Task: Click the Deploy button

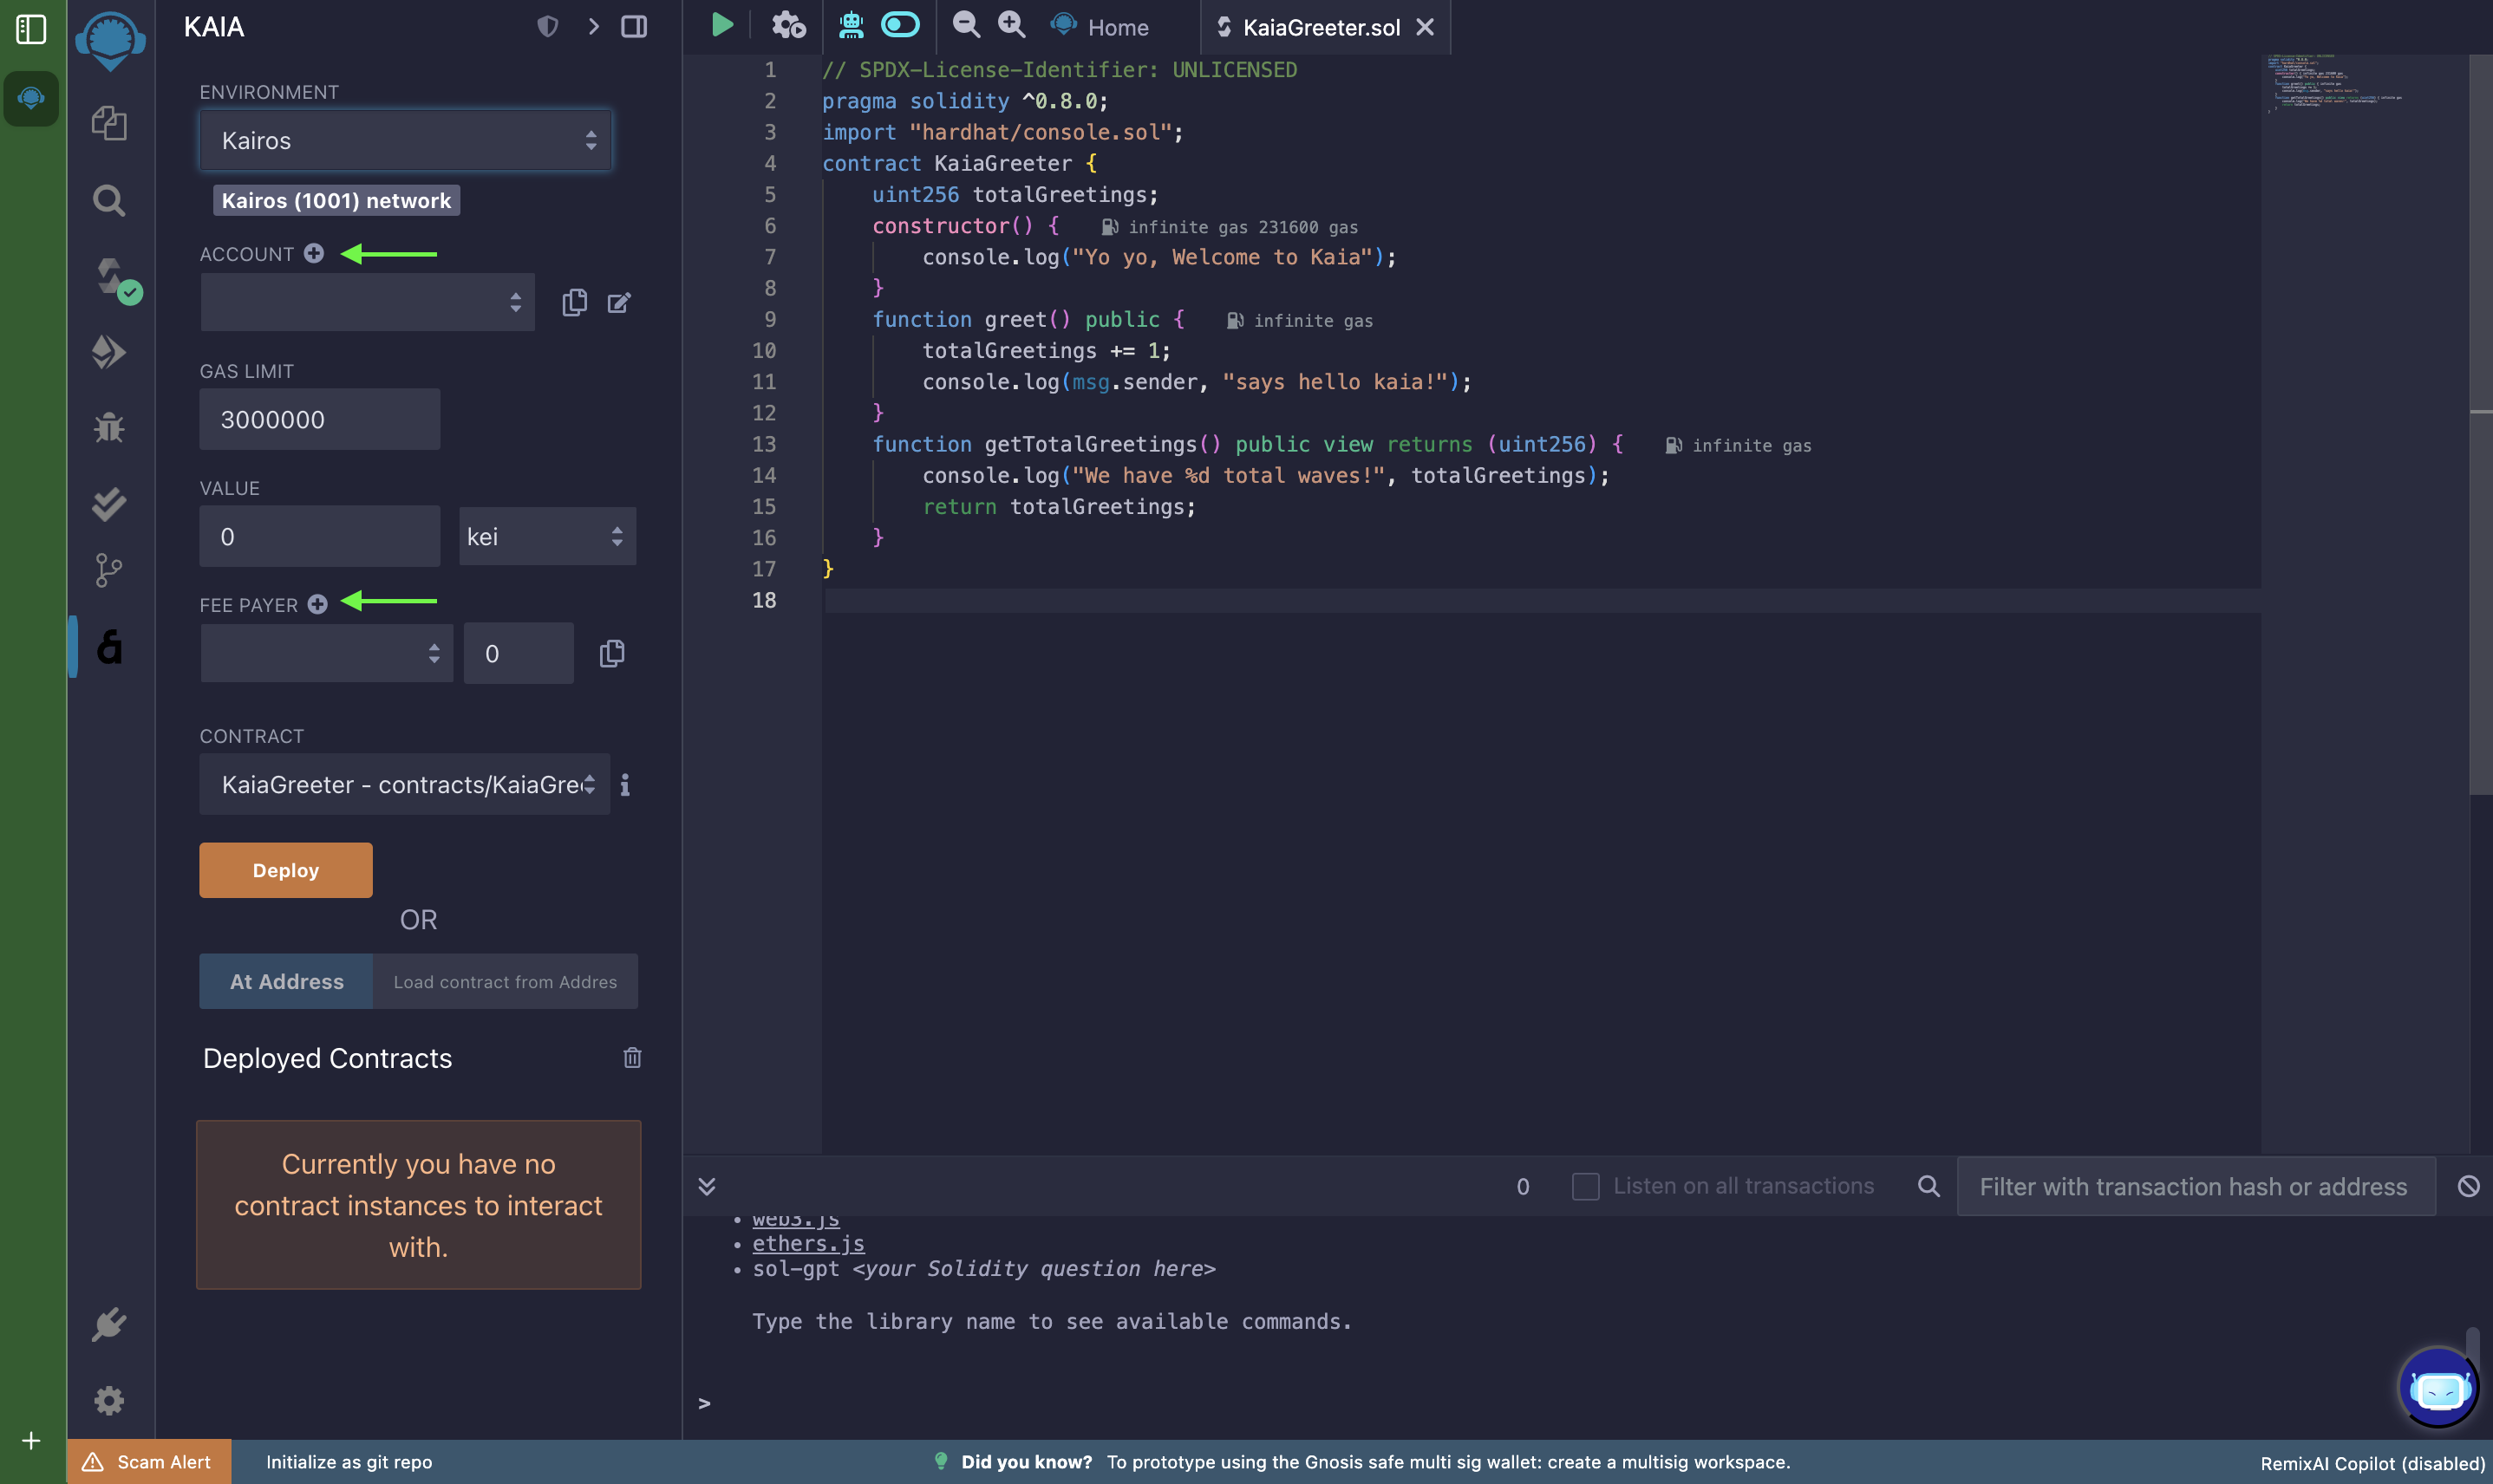Action: coord(285,870)
